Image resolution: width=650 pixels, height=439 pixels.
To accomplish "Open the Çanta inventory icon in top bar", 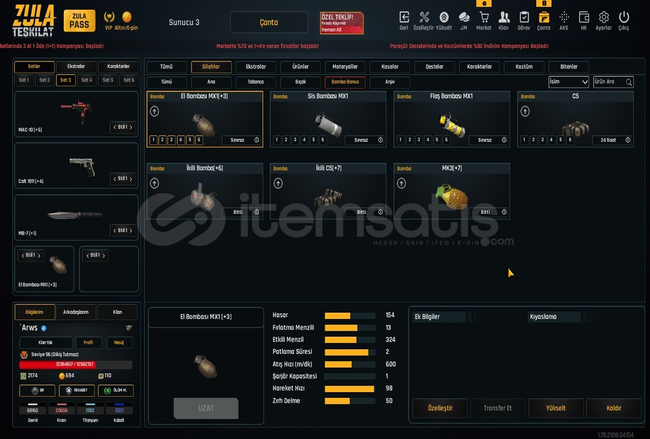I will click(544, 18).
